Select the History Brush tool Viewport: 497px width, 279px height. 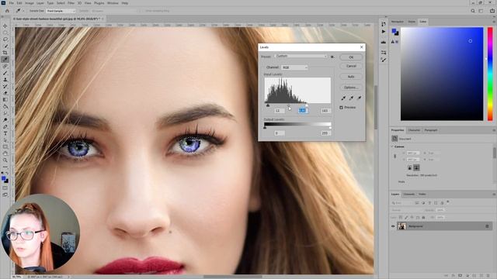coord(5,86)
